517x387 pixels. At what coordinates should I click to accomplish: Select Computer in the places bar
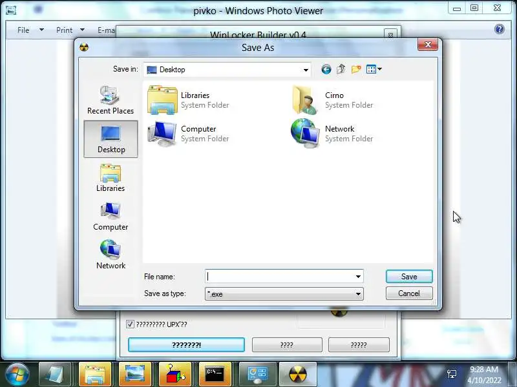[x=111, y=217]
